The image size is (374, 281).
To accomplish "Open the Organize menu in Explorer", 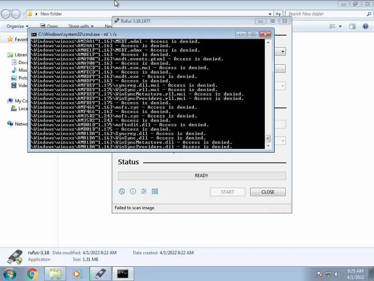I will 18,26.
